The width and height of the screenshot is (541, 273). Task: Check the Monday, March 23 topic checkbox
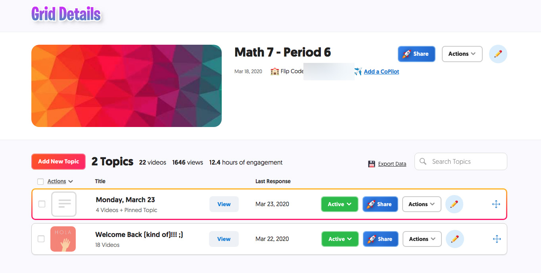[x=42, y=204]
